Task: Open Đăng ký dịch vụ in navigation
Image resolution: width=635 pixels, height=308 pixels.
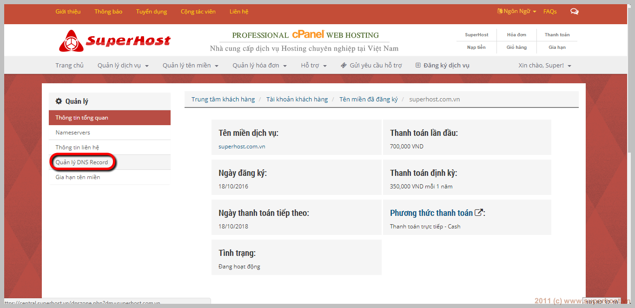Action: pos(443,66)
